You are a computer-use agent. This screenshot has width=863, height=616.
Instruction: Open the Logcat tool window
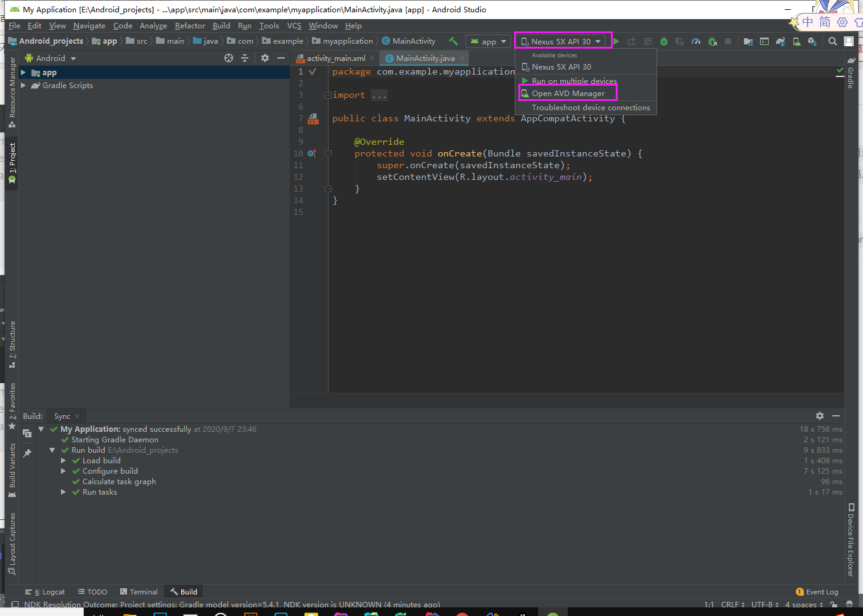tap(45, 592)
